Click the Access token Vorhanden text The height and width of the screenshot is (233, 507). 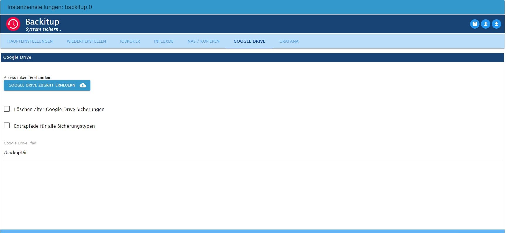(x=27, y=77)
